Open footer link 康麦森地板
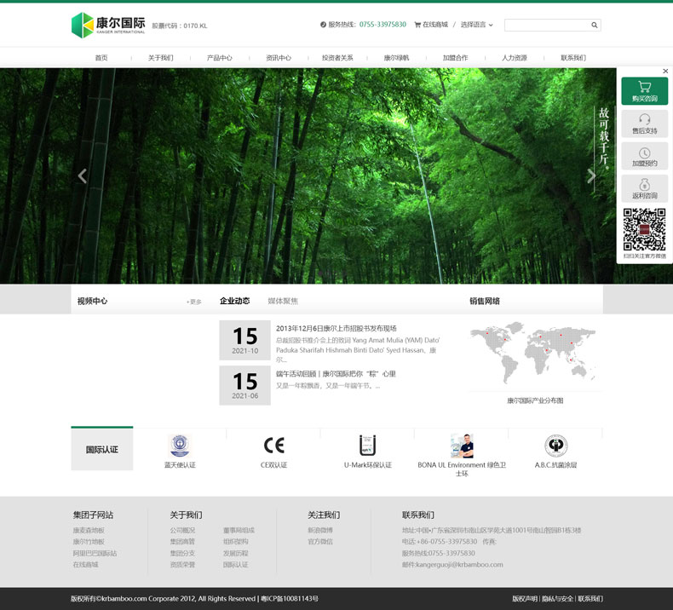Viewport: 673px width, 610px height. pyautogui.click(x=89, y=530)
